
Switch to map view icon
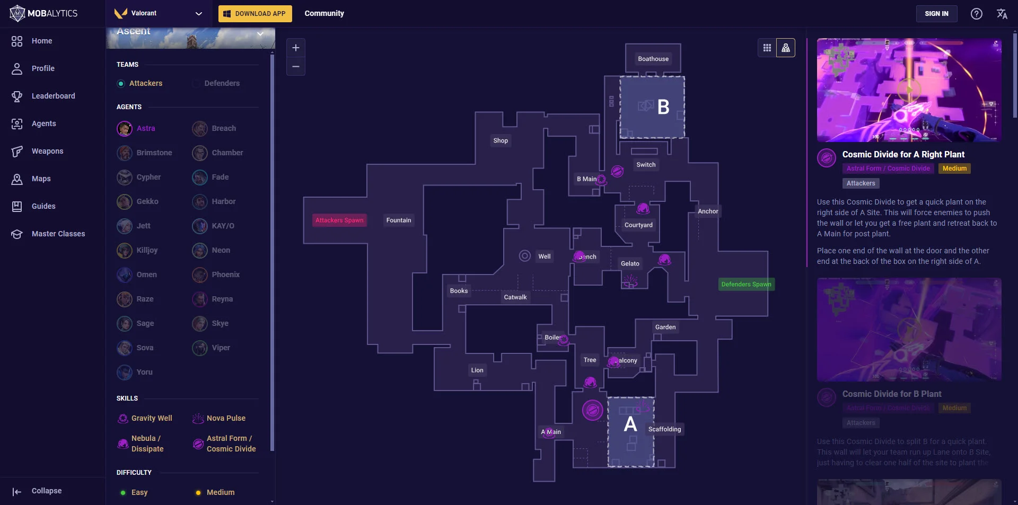tap(786, 48)
